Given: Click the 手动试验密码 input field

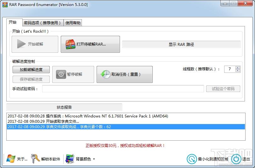Looking at the screenshot, I should (123, 89).
